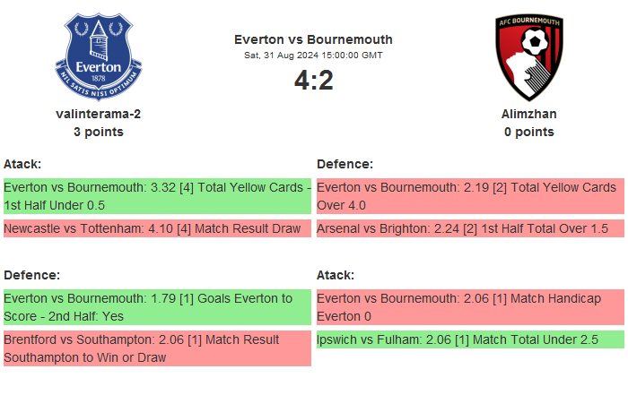Click the left Atack section heading
Screen dimensions: 628x412
22,164
